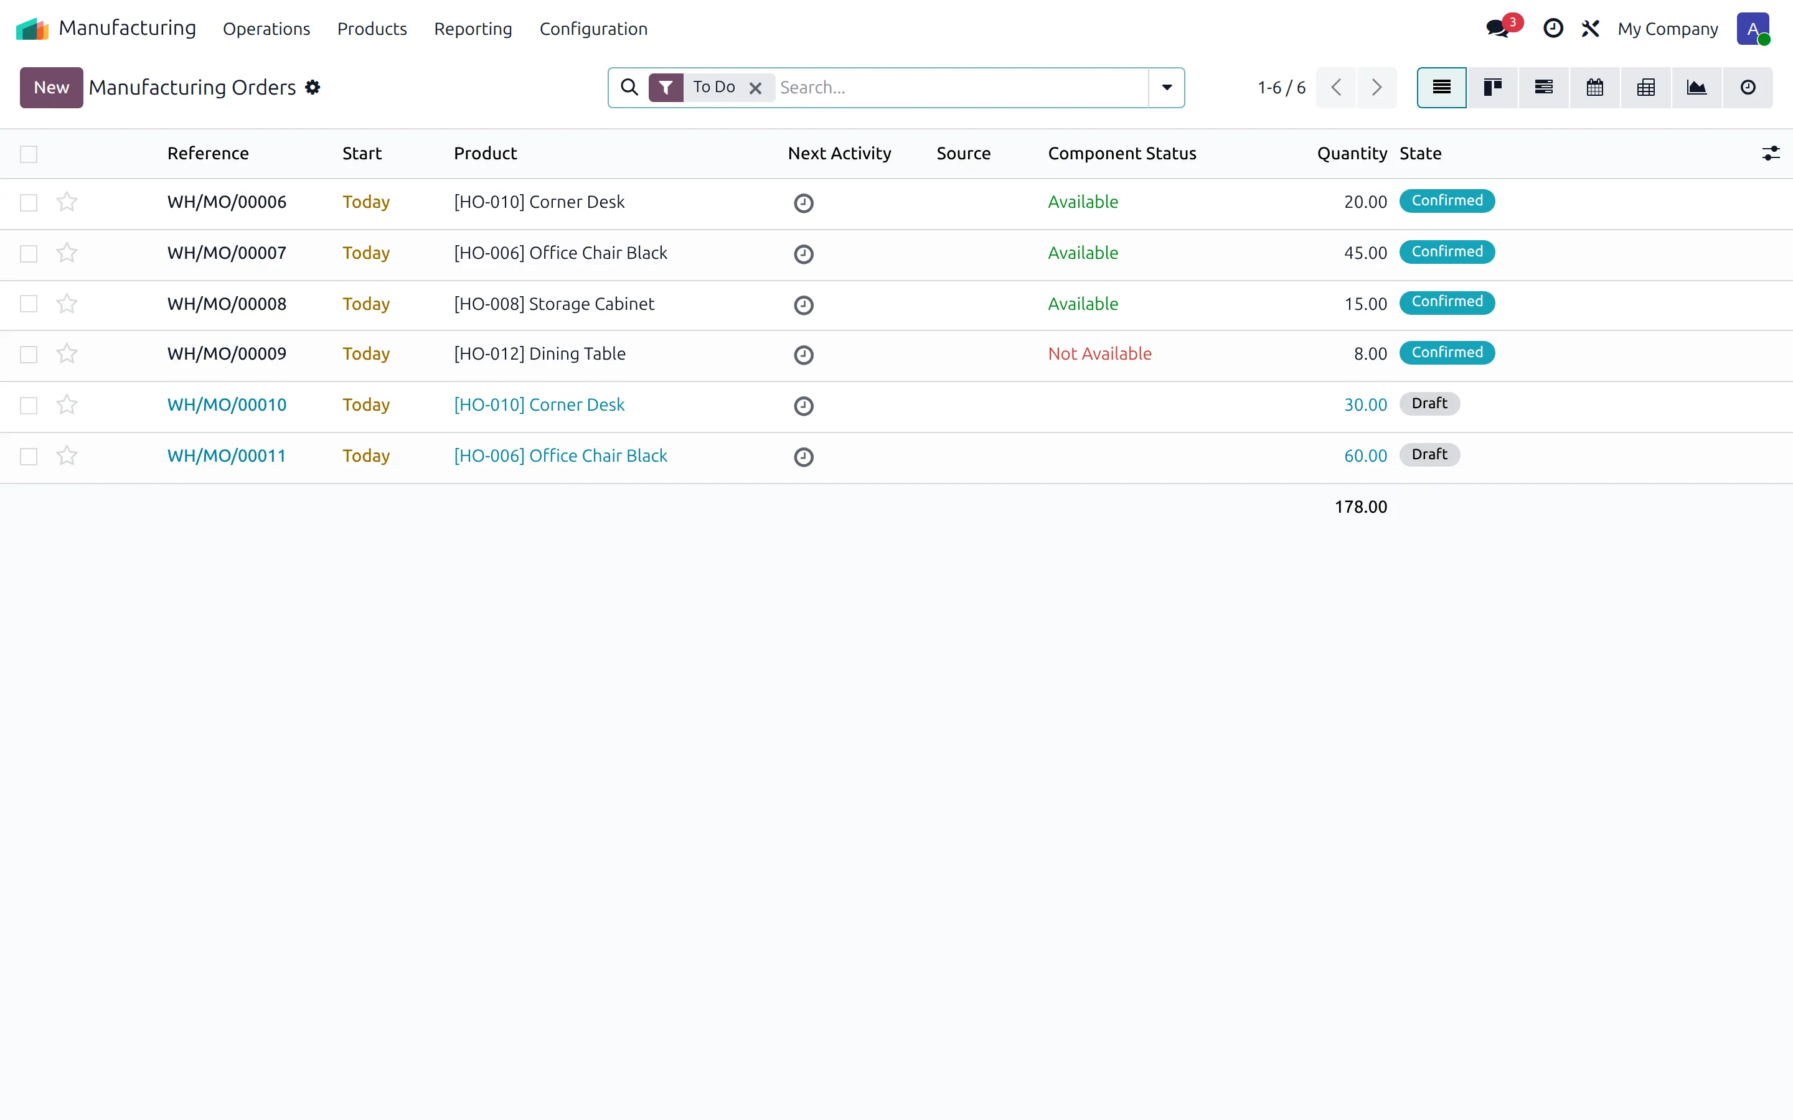
Task: Go to next page of records
Action: 1377,87
